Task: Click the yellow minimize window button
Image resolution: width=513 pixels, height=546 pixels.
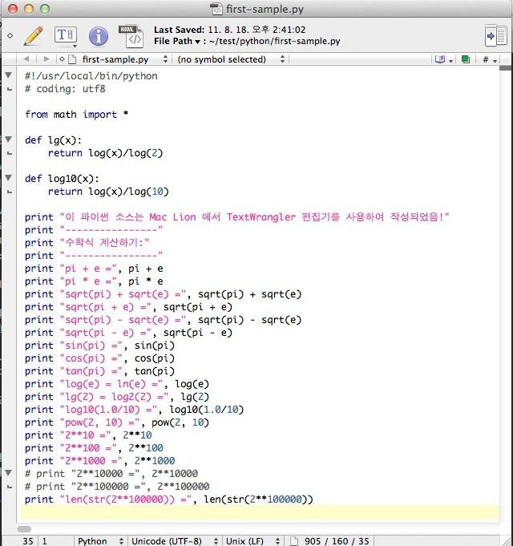Action: pos(29,9)
